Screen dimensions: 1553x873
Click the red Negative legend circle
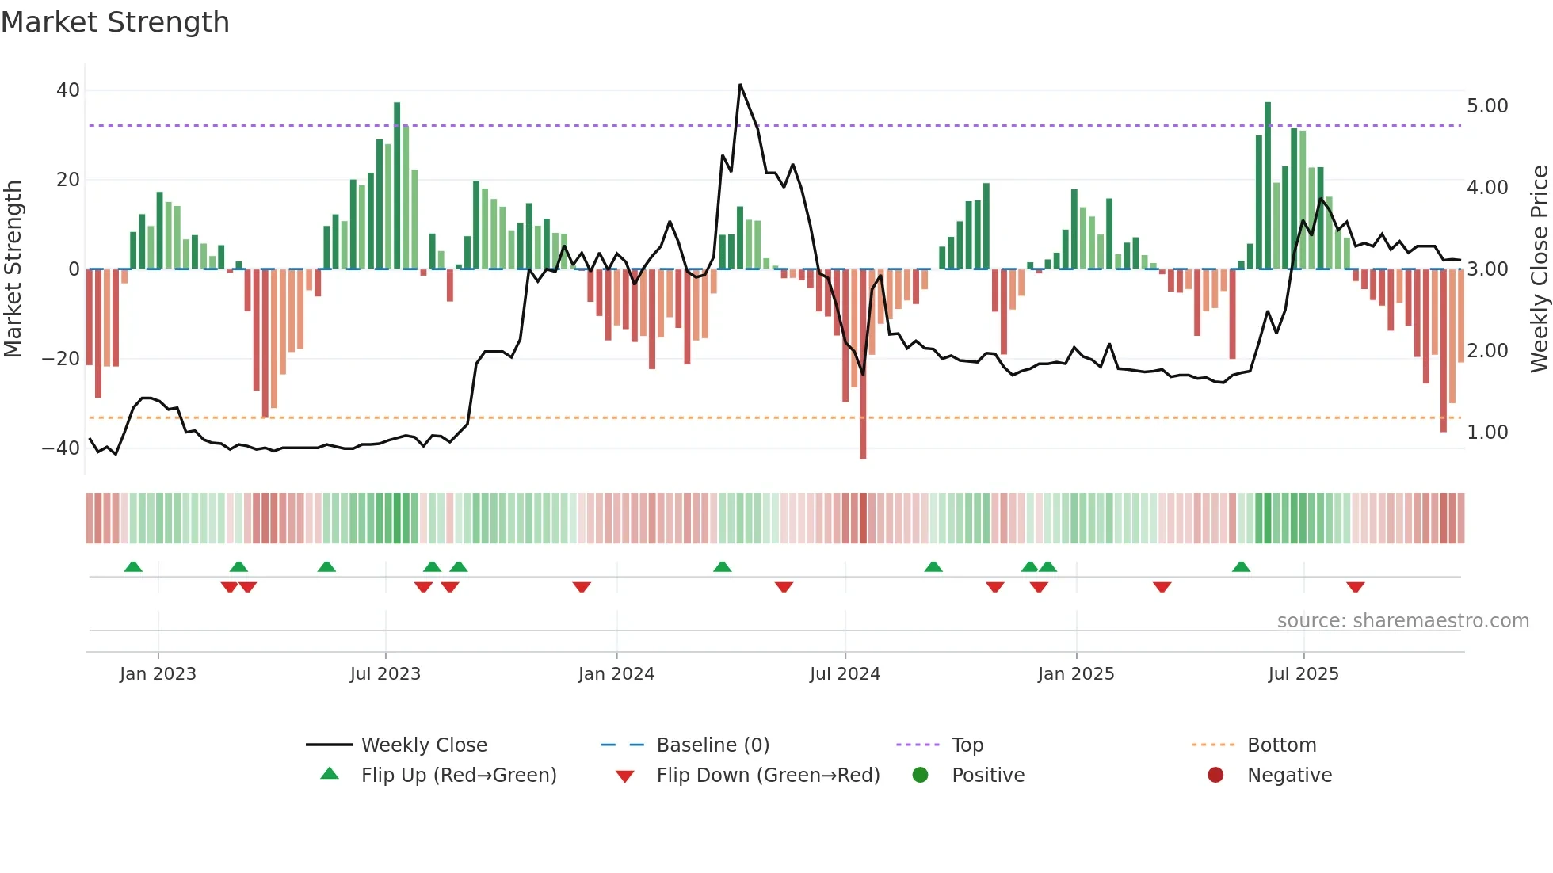coord(1215,775)
